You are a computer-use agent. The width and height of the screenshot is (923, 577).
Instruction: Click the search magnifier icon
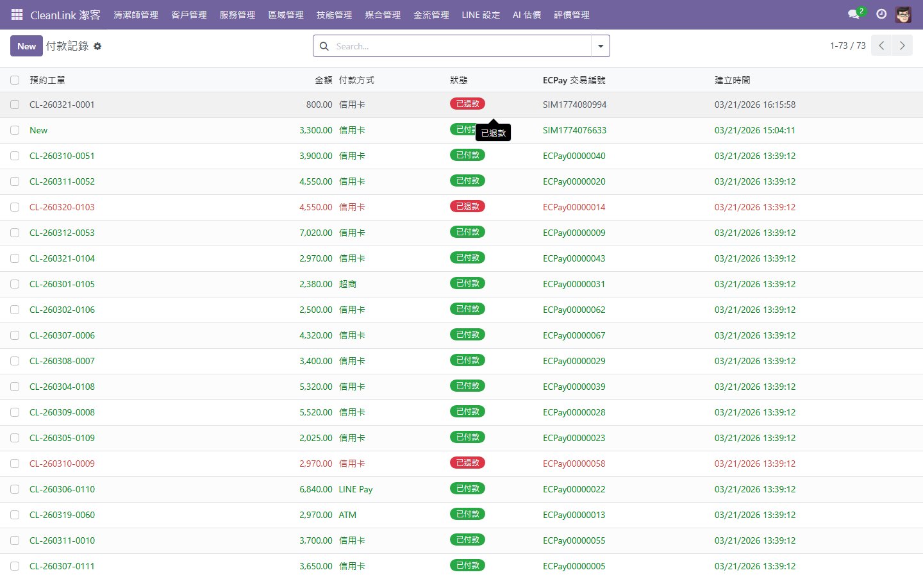point(324,46)
